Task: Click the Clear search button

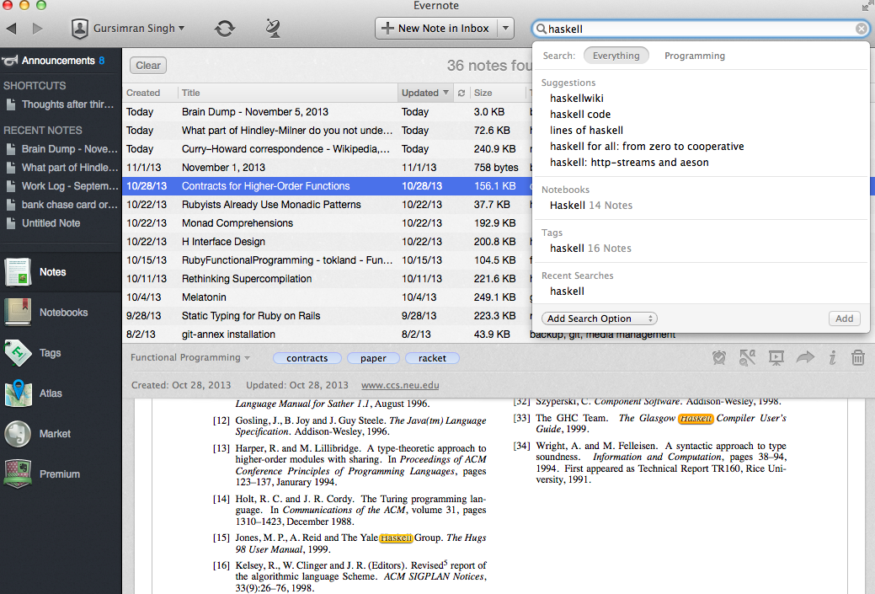Action: point(148,66)
